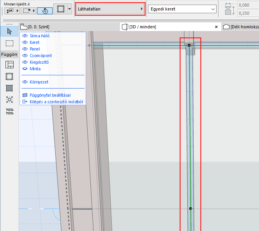
Task: Toggle Környezet visibility eye
Action: (x=25, y=82)
